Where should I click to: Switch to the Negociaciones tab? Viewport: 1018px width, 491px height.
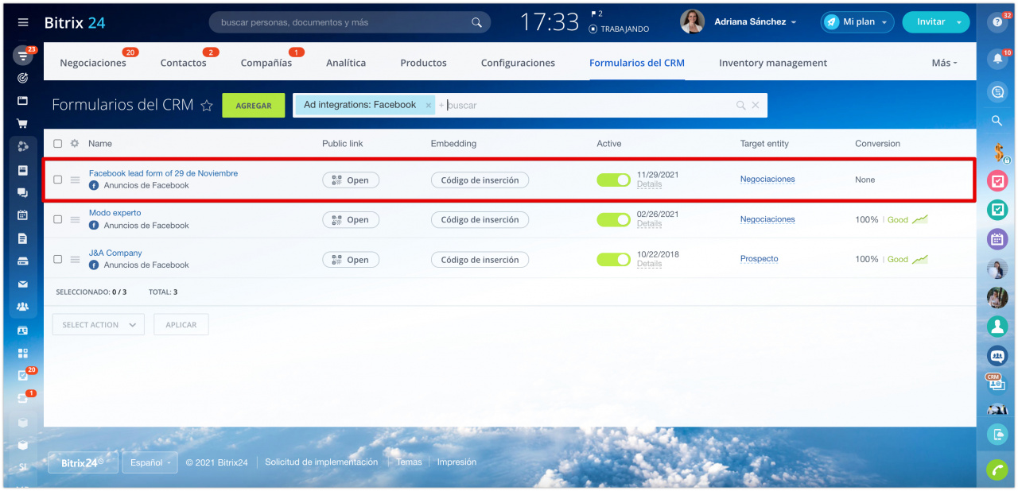93,63
